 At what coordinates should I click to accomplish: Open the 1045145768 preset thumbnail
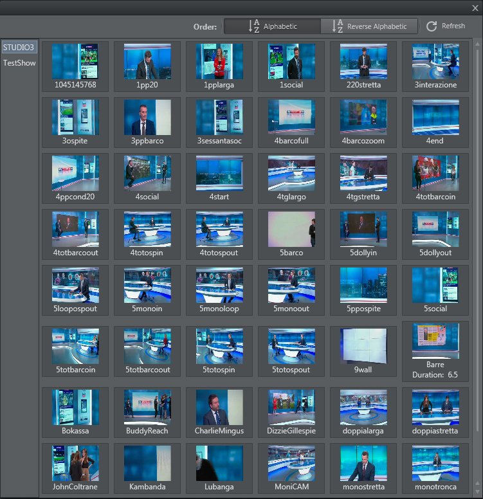(x=75, y=62)
